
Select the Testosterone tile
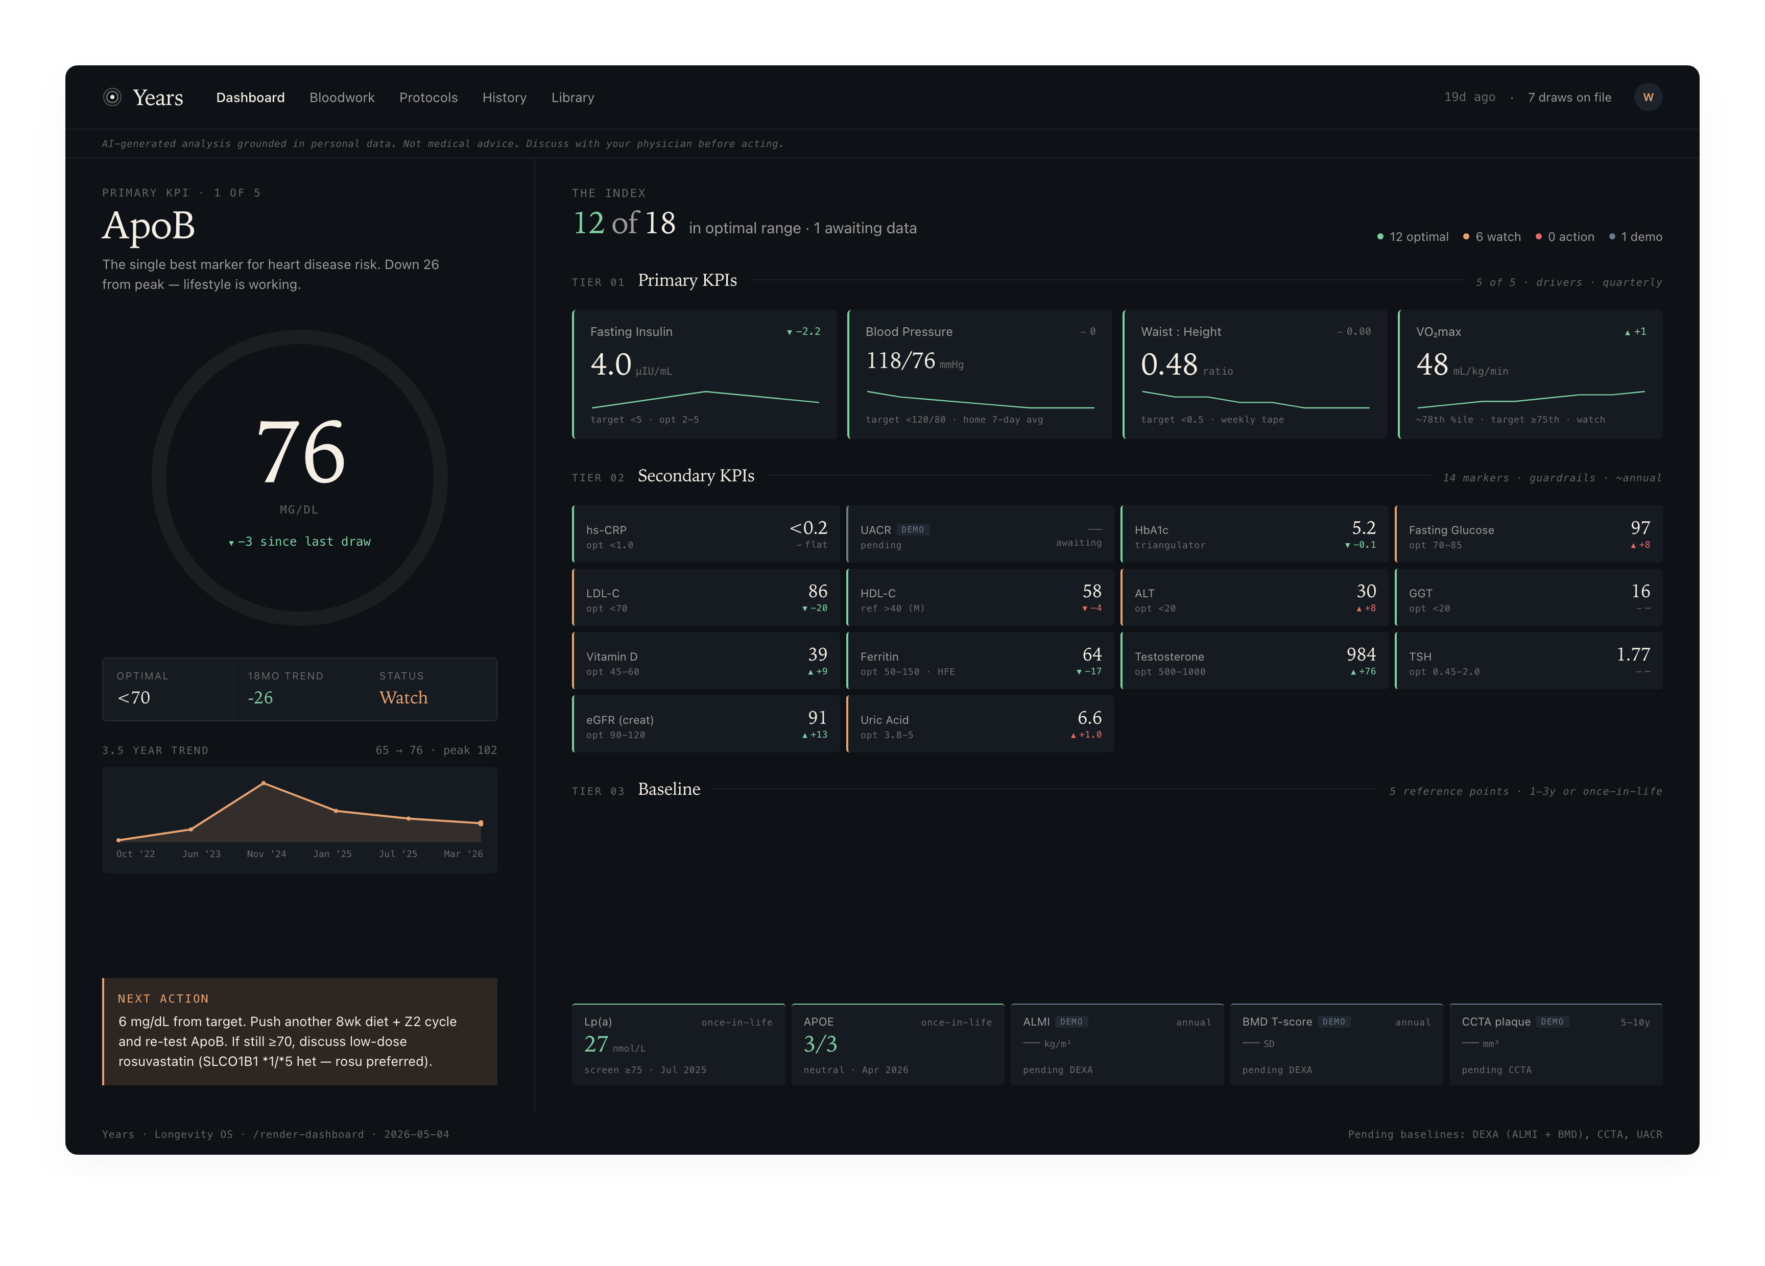[x=1254, y=661]
